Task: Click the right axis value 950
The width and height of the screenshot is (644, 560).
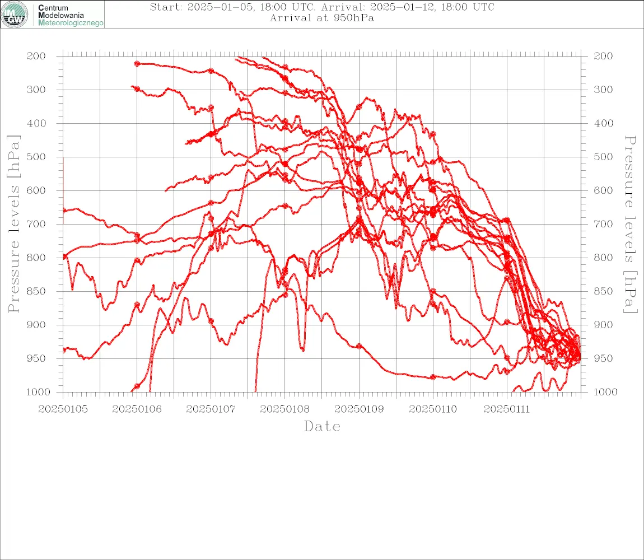Action: pyautogui.click(x=603, y=358)
